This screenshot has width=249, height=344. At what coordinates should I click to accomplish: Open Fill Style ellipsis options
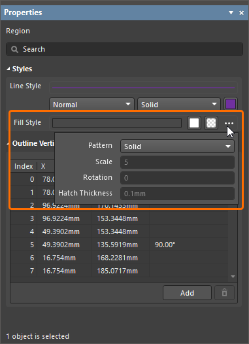(x=229, y=124)
